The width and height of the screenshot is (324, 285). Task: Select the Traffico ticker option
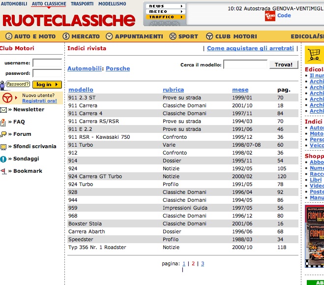(x=165, y=17)
